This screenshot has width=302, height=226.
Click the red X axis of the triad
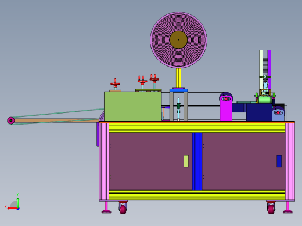coord(13,209)
